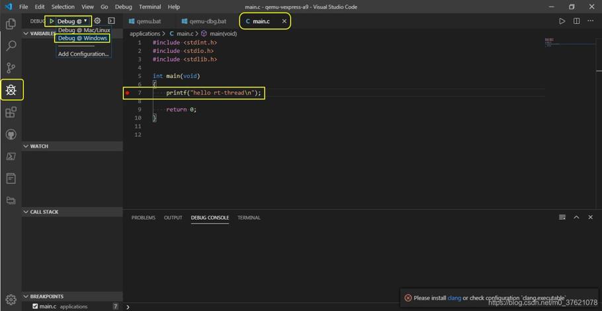This screenshot has width=602, height=311.
Task: Split the editor to the right
Action: click(x=577, y=21)
